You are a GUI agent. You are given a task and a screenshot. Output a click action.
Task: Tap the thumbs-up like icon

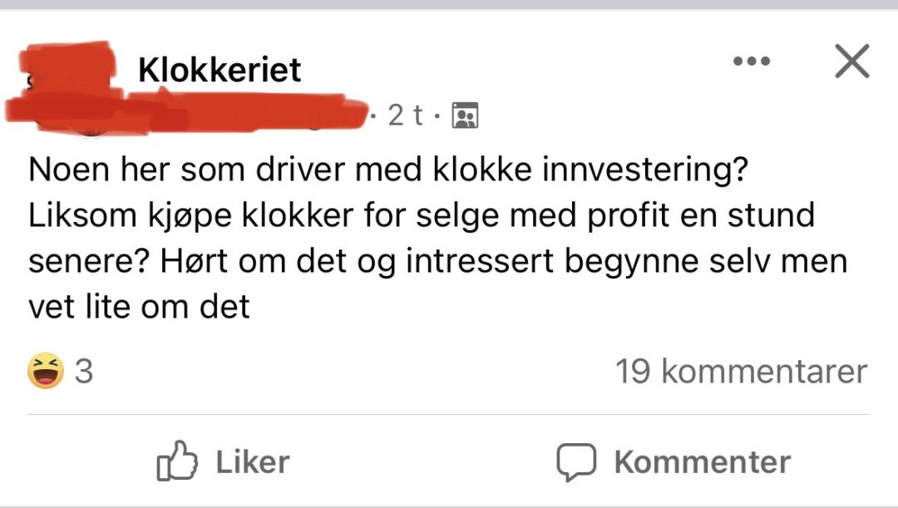coord(177,462)
